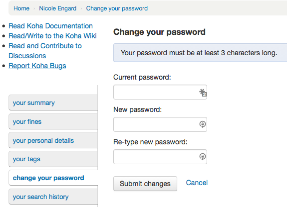Open your search history tab
This screenshot has height=207, width=287.
click(x=53, y=197)
